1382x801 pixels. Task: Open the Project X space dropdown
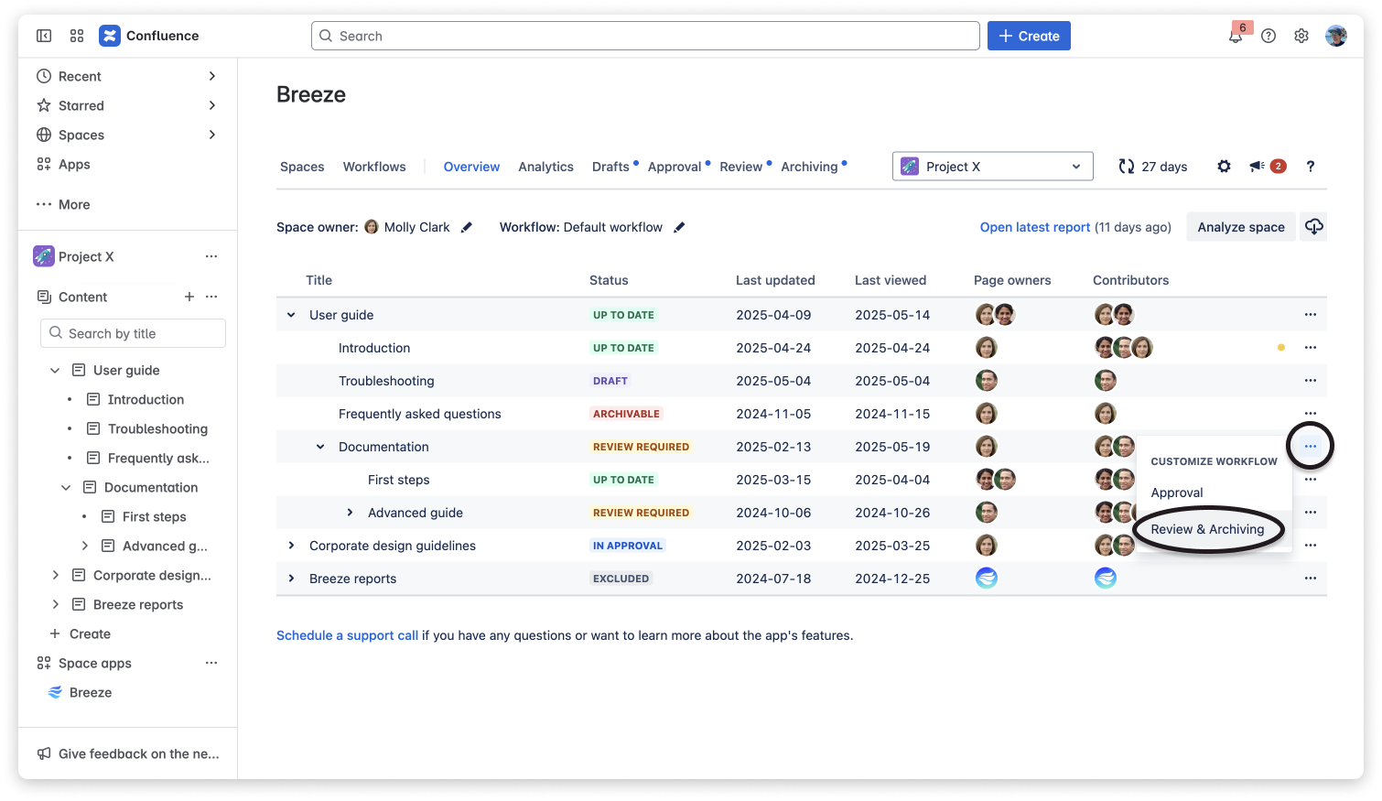(992, 167)
